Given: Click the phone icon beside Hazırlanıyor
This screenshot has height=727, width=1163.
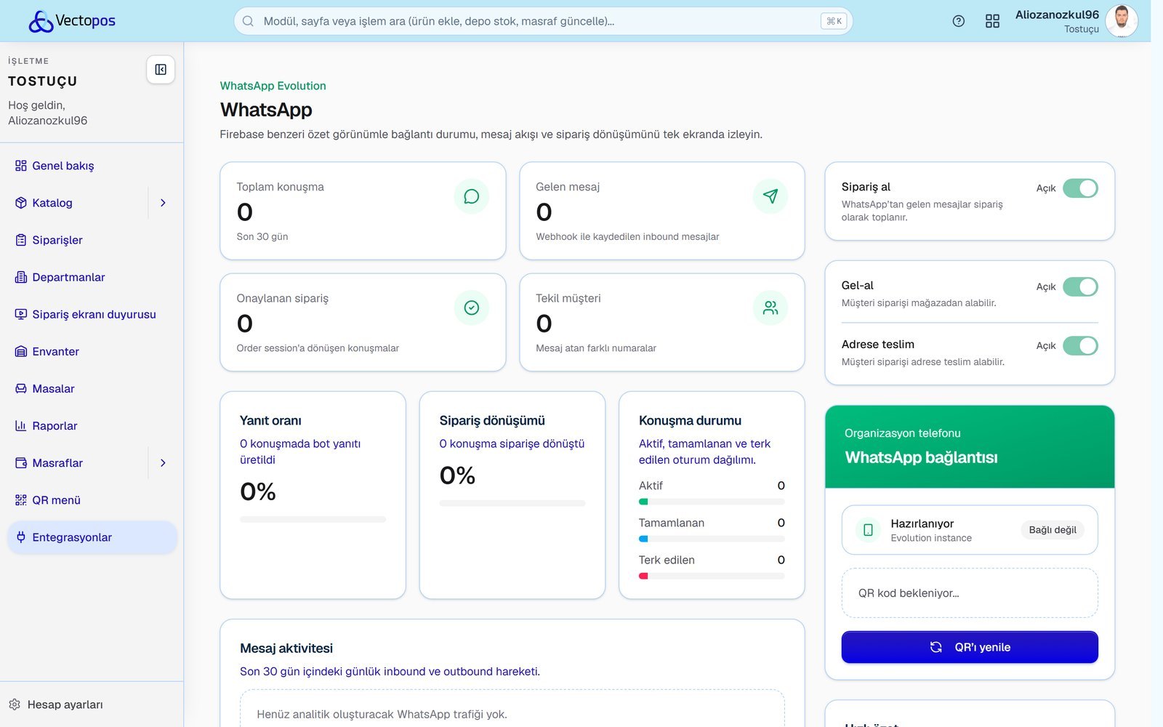Looking at the screenshot, I should pyautogui.click(x=868, y=530).
